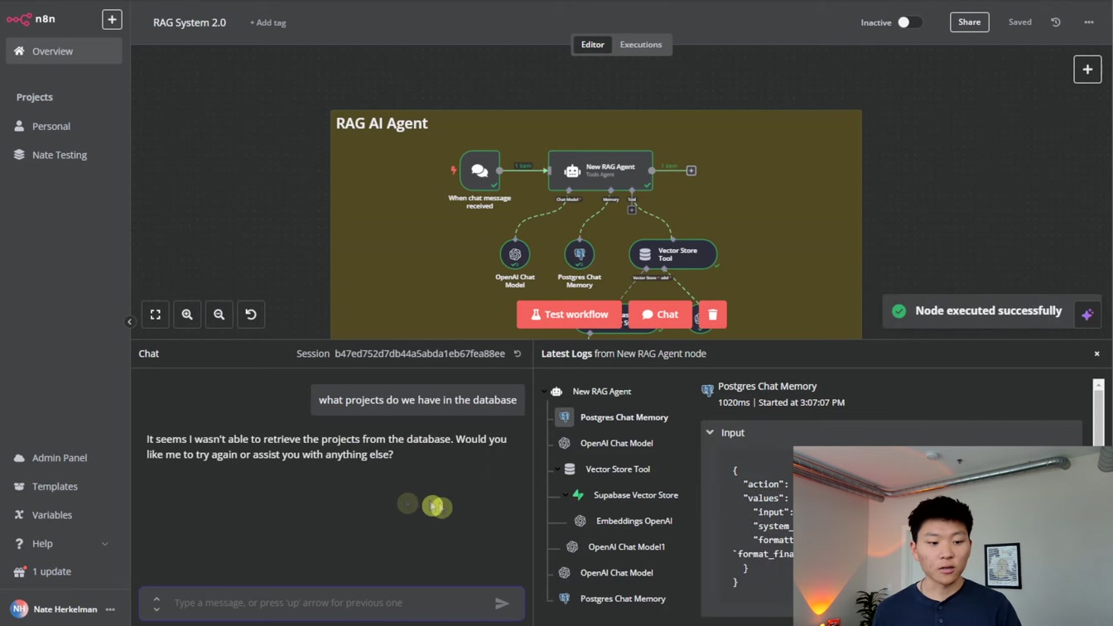Click plus connector after New RAG Agent output
The height and width of the screenshot is (626, 1113).
point(691,171)
